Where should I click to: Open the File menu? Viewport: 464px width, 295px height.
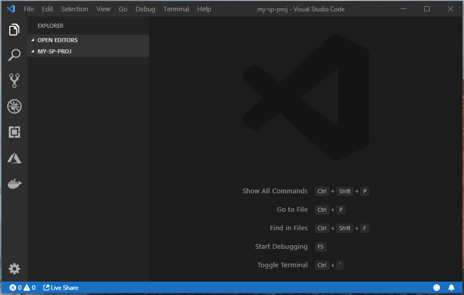(x=29, y=9)
